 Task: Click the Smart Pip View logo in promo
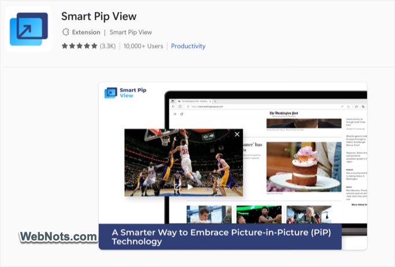[x=125, y=92]
